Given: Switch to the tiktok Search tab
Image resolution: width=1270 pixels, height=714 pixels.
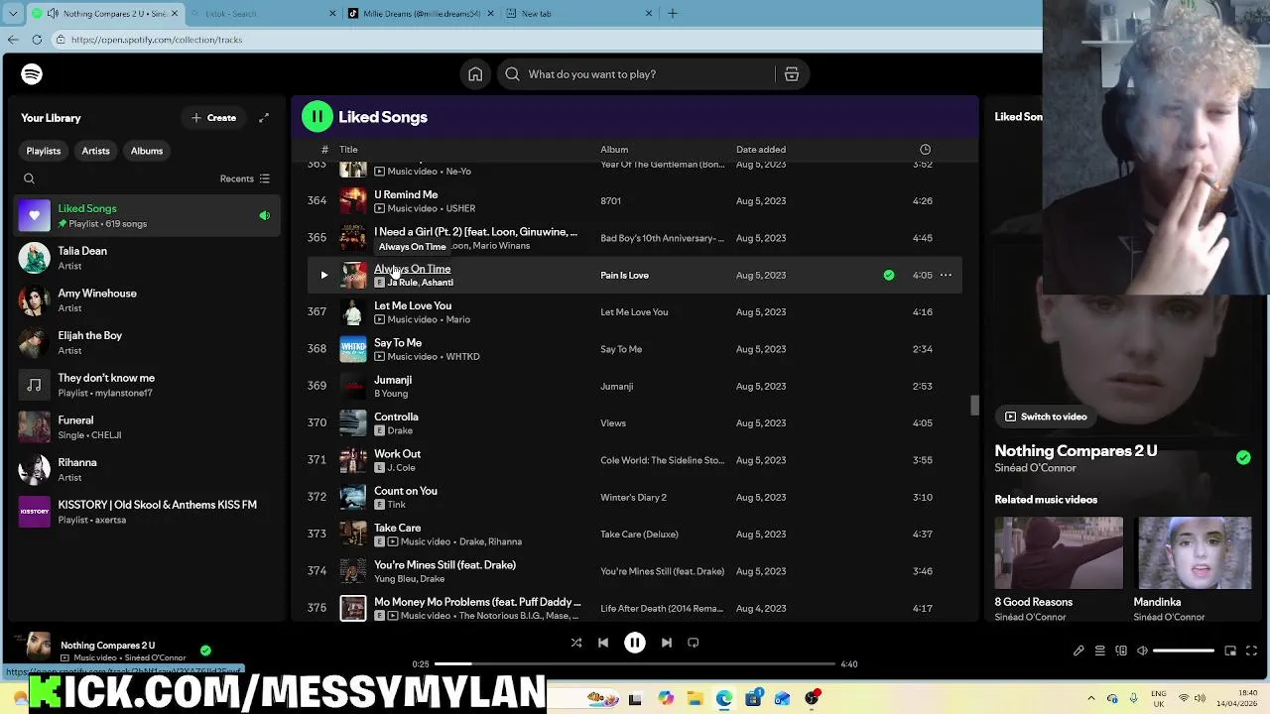Looking at the screenshot, I should coord(263,14).
